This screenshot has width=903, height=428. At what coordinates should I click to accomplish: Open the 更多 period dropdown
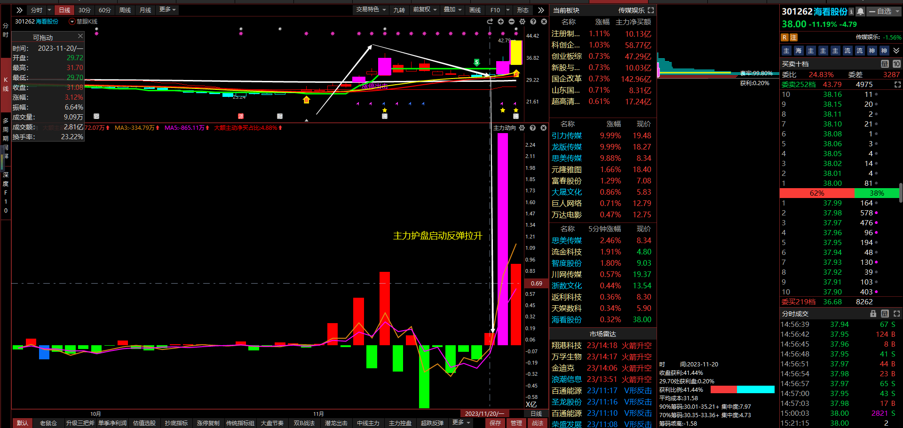[167, 10]
